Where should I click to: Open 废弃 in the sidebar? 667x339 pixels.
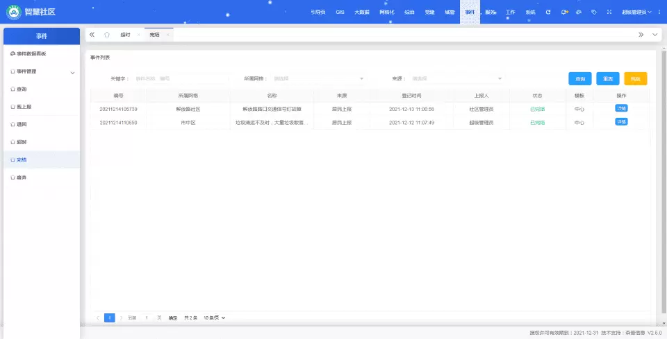click(42, 177)
